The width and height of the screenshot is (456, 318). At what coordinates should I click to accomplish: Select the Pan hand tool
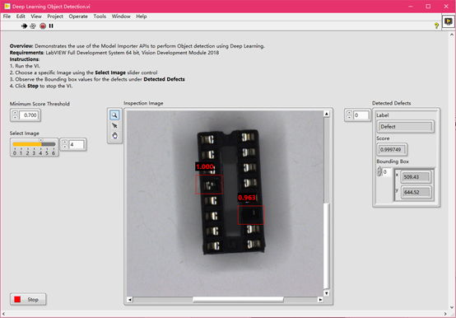point(114,136)
